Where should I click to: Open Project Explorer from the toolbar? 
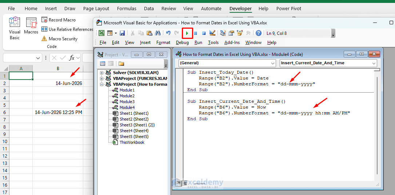pos(223,33)
